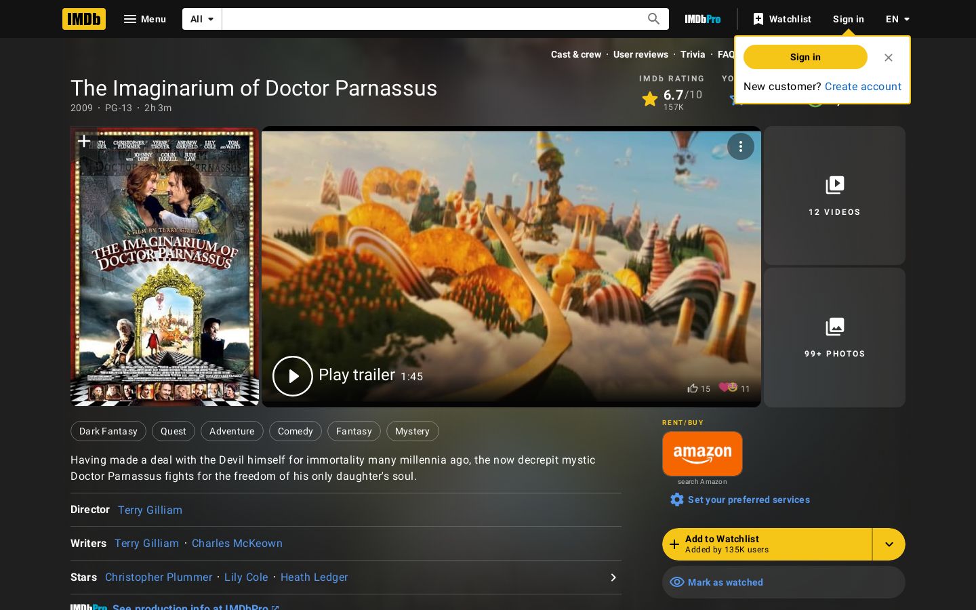This screenshot has width=976, height=610.
Task: Open writer Charles McKeown's page
Action: click(x=237, y=544)
